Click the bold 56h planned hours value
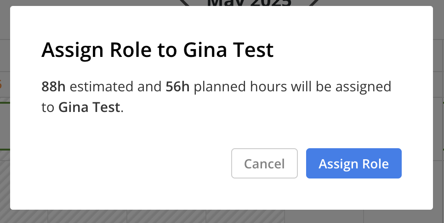 (177, 86)
